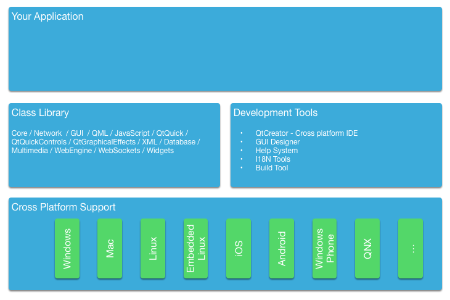
Task: Click the Windows Phone green box
Action: coord(325,248)
